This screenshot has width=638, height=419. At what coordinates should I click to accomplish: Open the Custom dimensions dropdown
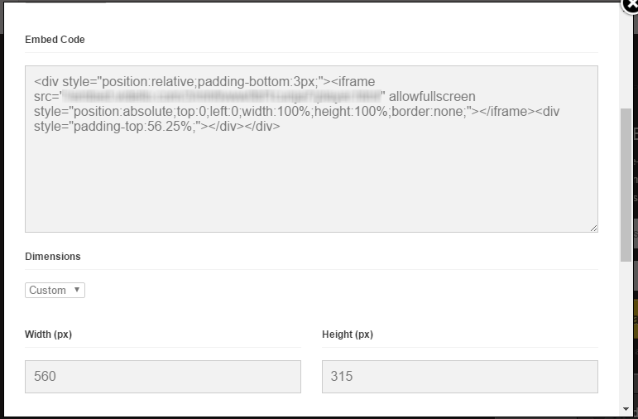pyautogui.click(x=55, y=291)
